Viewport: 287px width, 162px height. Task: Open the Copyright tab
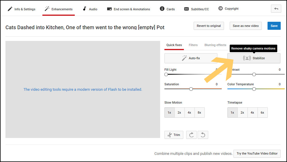click(228, 9)
